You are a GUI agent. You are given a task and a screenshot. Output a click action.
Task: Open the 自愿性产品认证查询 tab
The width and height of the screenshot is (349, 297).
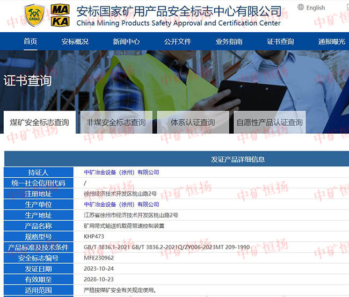(x=270, y=122)
